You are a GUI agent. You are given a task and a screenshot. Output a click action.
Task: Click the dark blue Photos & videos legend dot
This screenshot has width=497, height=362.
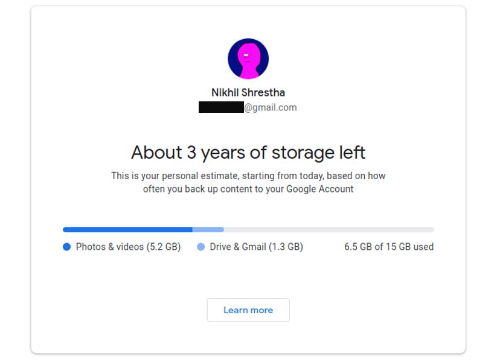[x=66, y=247]
